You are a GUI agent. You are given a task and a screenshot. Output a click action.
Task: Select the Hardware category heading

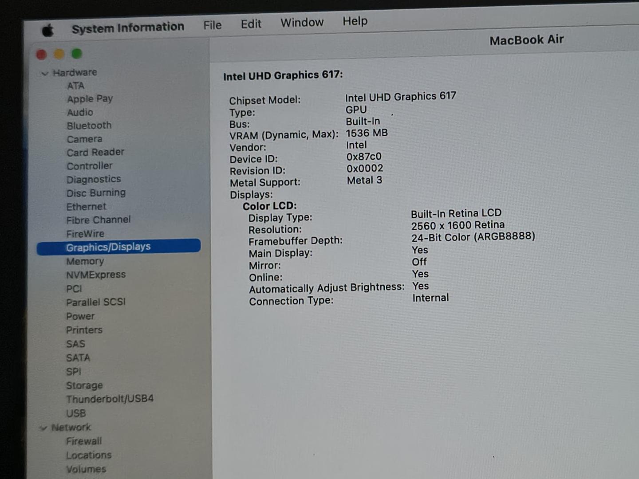coord(75,72)
